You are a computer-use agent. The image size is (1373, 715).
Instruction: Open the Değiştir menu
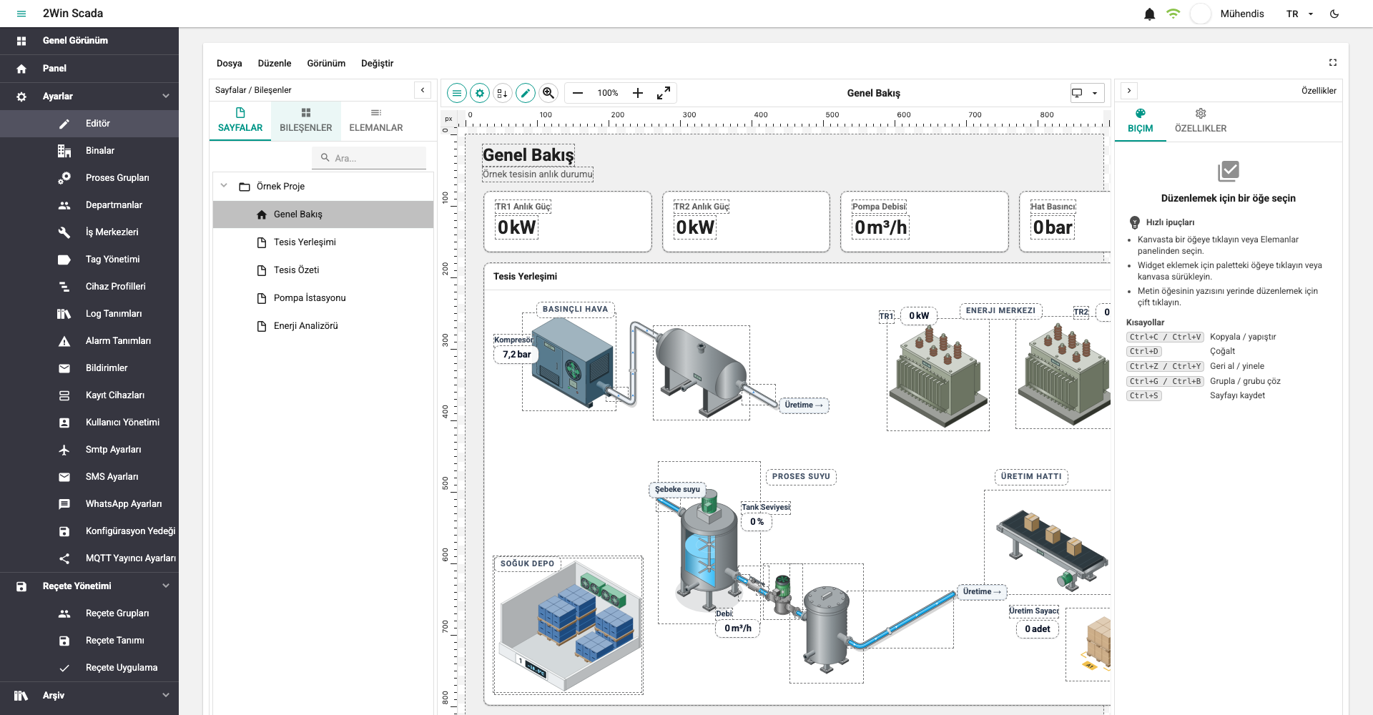(x=377, y=63)
